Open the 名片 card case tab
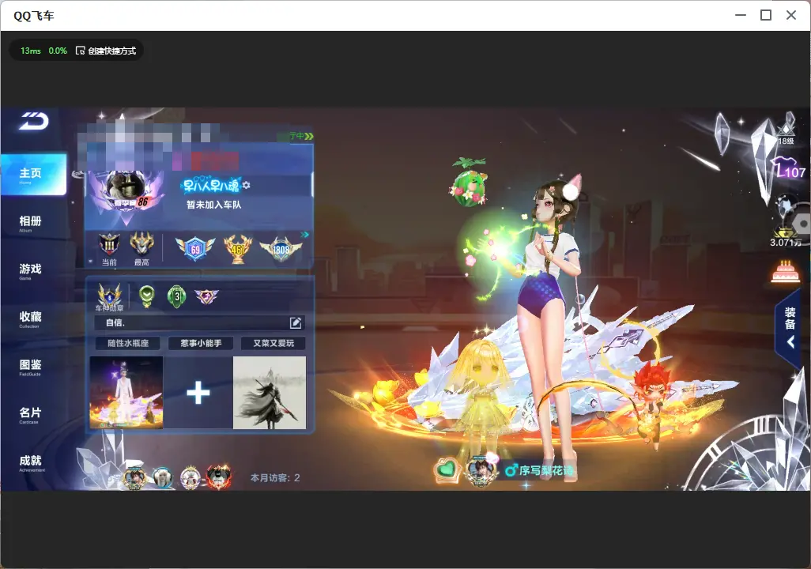The width and height of the screenshot is (811, 569). (x=30, y=414)
